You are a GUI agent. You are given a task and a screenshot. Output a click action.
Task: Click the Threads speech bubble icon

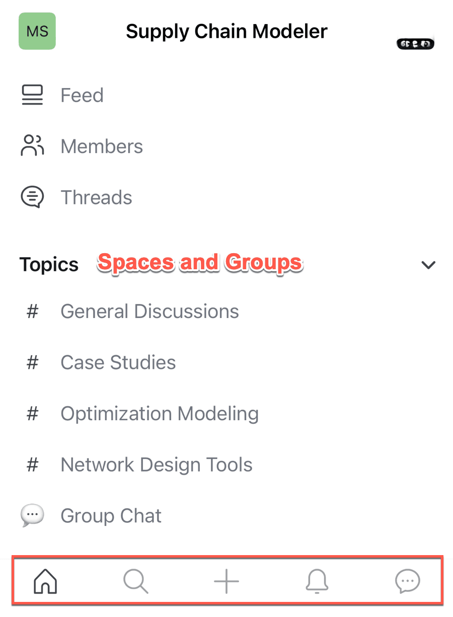(32, 197)
